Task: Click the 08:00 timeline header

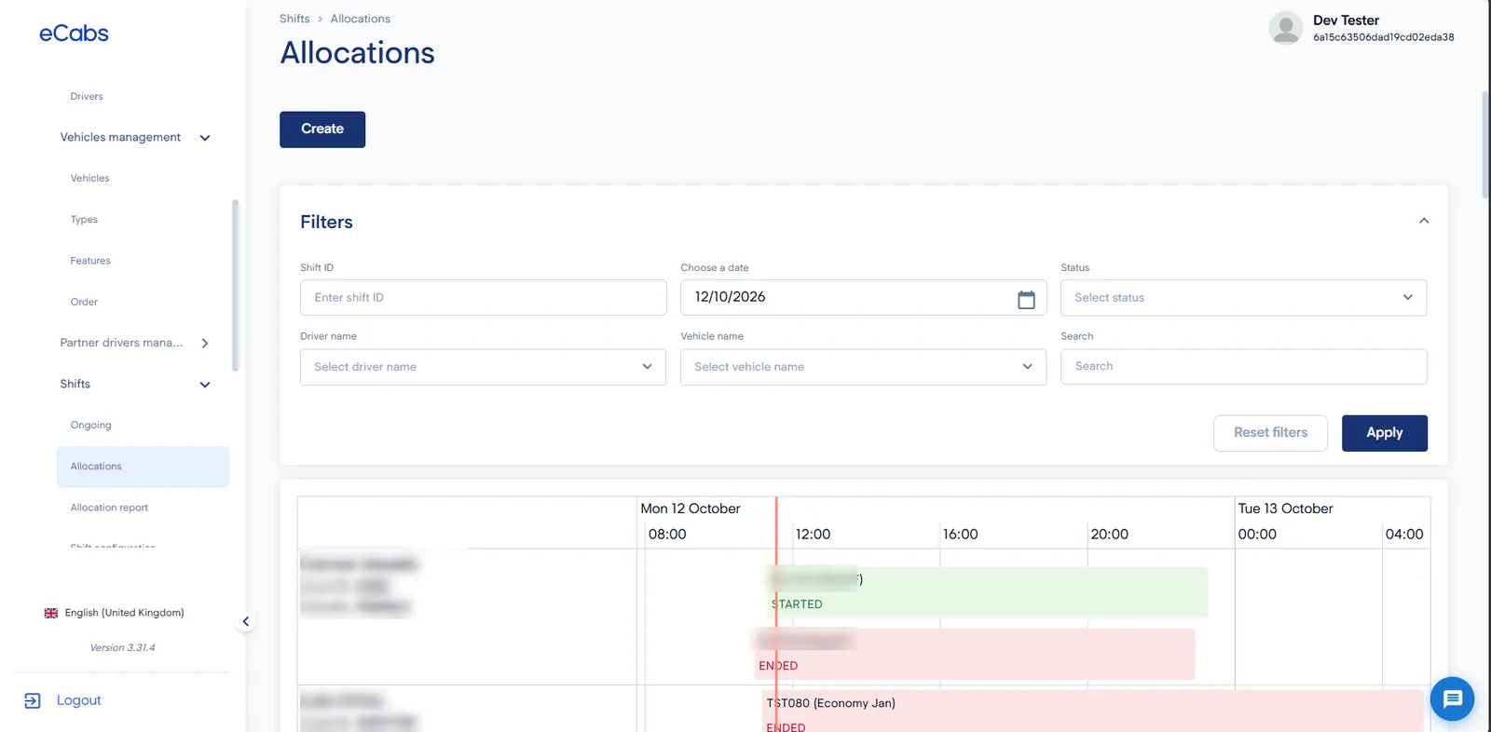Action: (667, 535)
